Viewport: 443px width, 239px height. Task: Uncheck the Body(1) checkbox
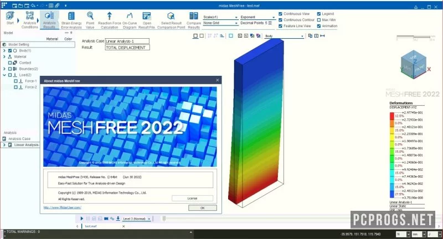click(10, 51)
